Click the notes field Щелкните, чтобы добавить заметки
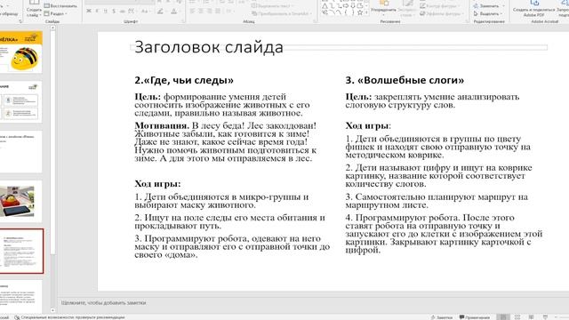This screenshot has height=320, width=569. tap(103, 302)
